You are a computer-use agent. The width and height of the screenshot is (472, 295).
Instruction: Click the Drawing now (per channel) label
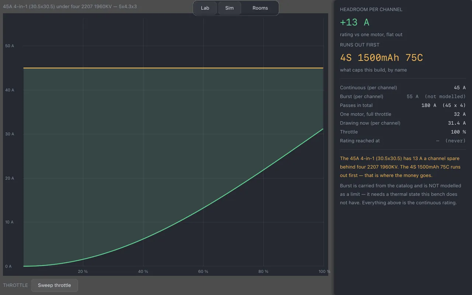370,123
